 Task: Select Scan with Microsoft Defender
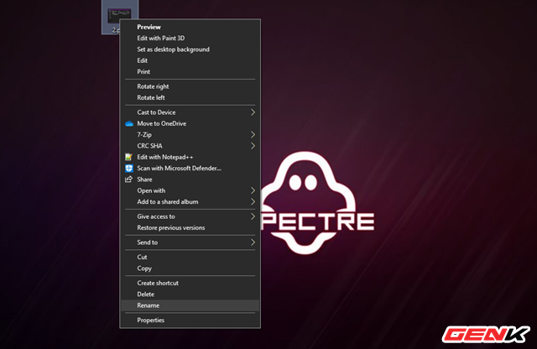pos(190,168)
